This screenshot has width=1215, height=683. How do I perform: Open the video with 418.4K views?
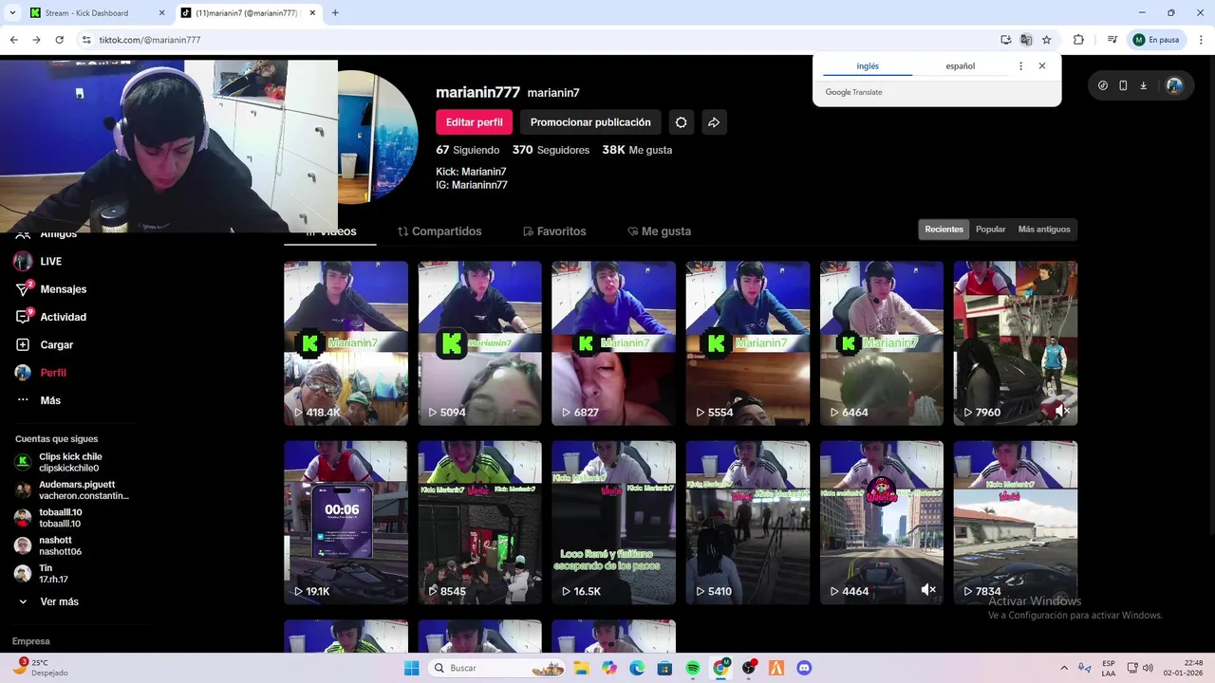coord(346,343)
